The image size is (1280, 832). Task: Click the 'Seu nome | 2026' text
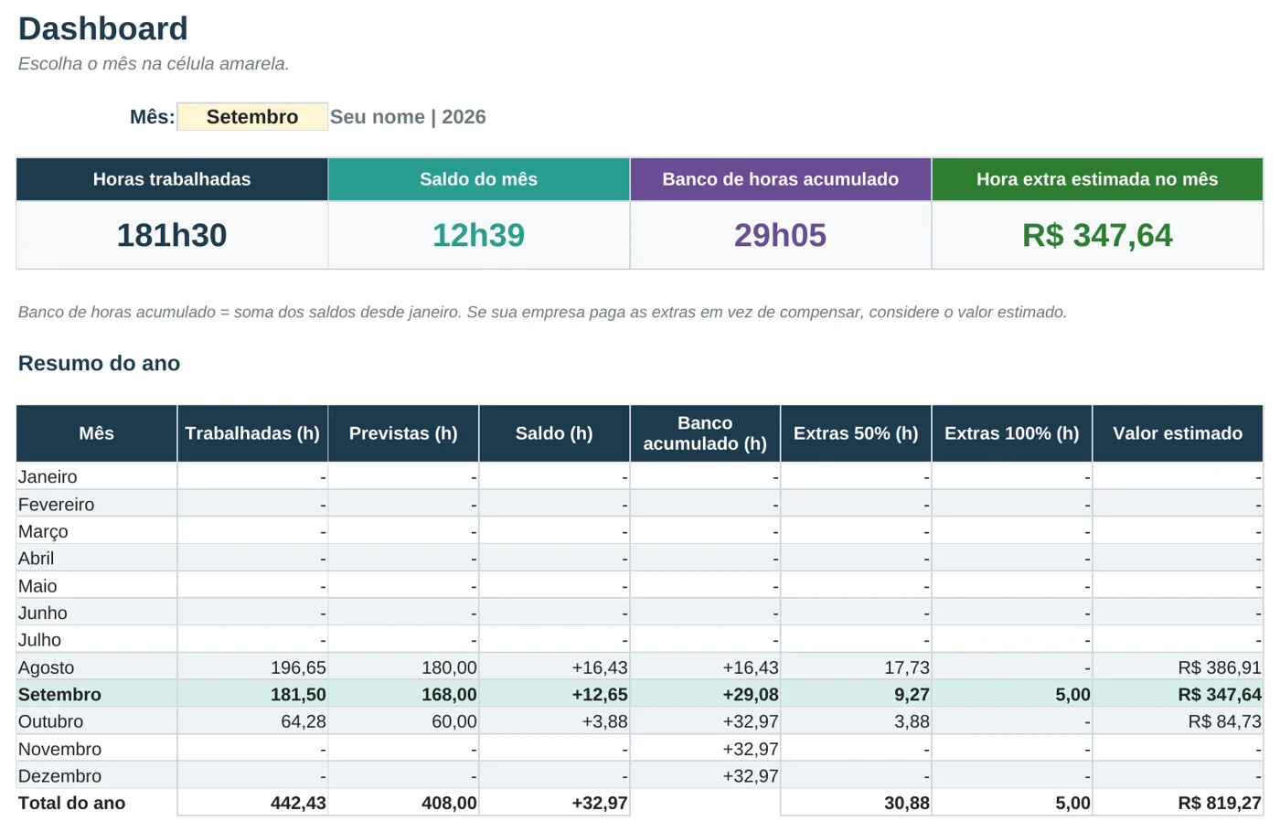click(x=408, y=117)
